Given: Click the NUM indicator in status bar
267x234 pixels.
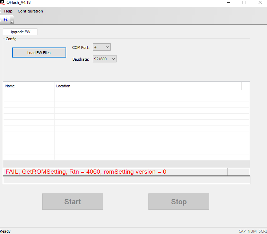Looking at the screenshot, I should tap(252, 231).
